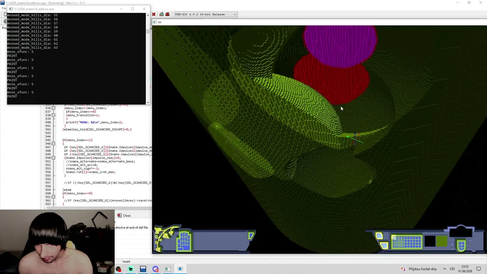Viewport: 487px width, 274px height.
Task: Open the console window taskbar icon next to Discord
Action: tap(168, 269)
